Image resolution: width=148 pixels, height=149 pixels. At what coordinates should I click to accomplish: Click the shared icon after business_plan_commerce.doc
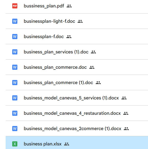(92, 67)
